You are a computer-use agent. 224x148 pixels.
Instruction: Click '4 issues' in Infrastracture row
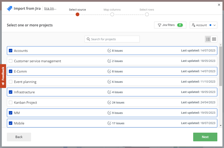coord(118,92)
